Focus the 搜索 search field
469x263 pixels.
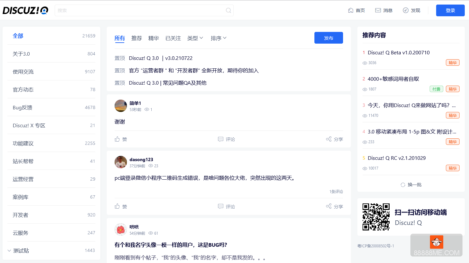click(144, 10)
